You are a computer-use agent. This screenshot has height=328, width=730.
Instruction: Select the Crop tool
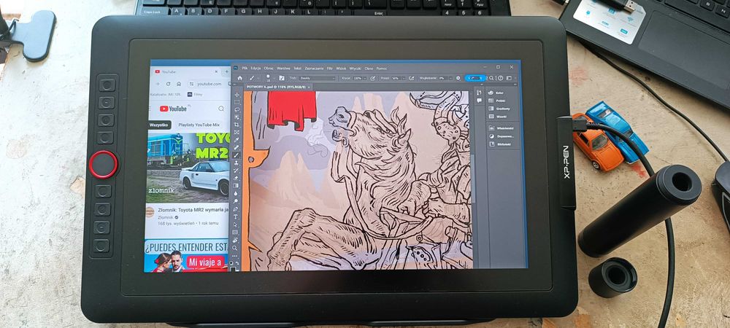(236, 125)
